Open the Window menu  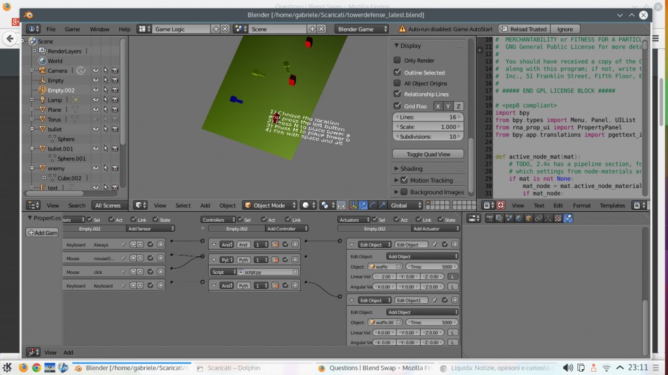99,29
